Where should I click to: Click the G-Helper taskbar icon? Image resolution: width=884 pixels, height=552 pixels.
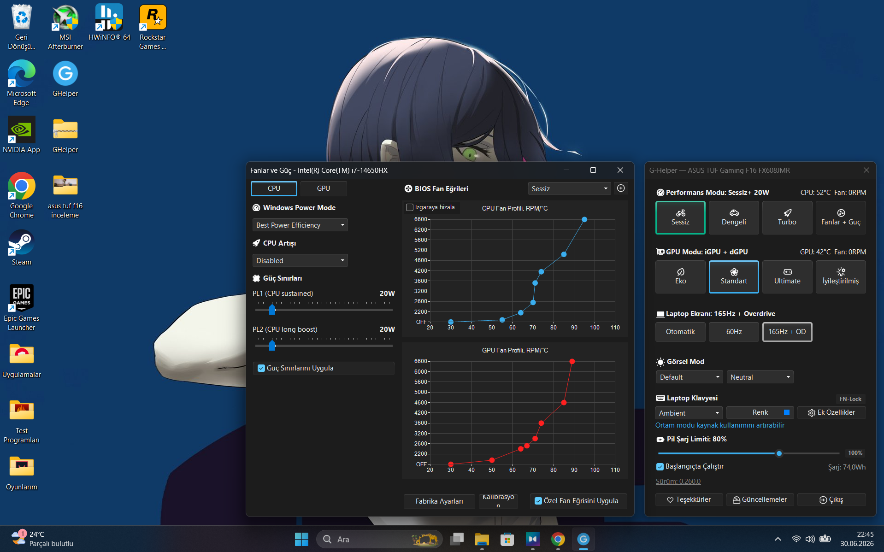pos(583,539)
